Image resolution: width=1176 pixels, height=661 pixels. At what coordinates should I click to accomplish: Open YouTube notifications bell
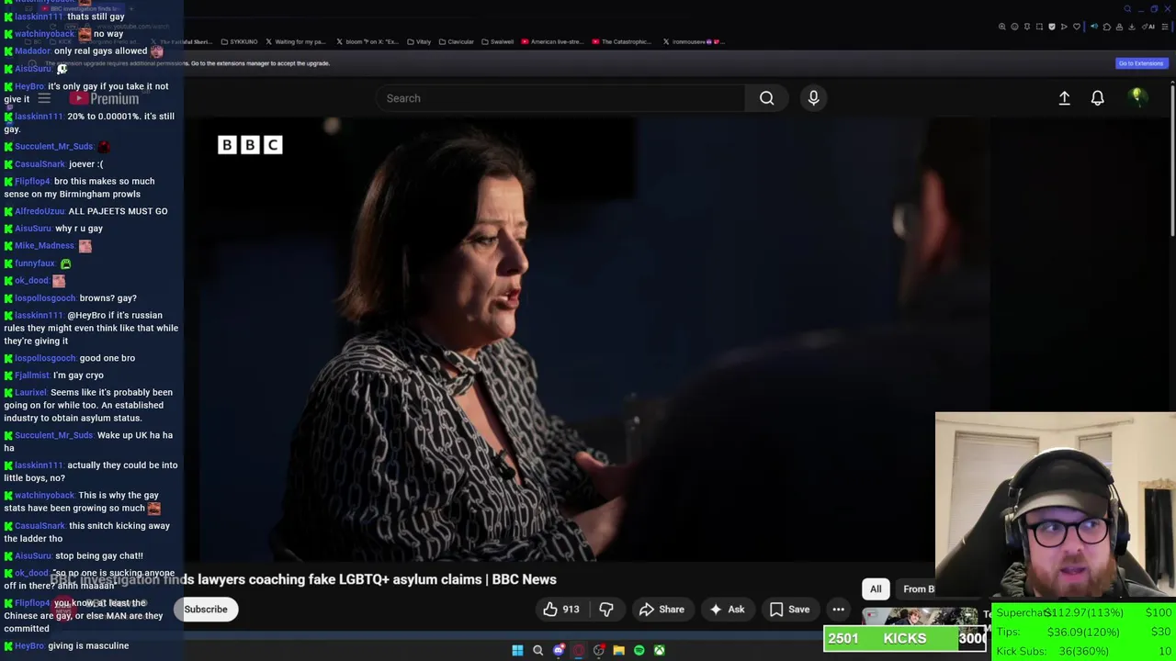tap(1097, 98)
